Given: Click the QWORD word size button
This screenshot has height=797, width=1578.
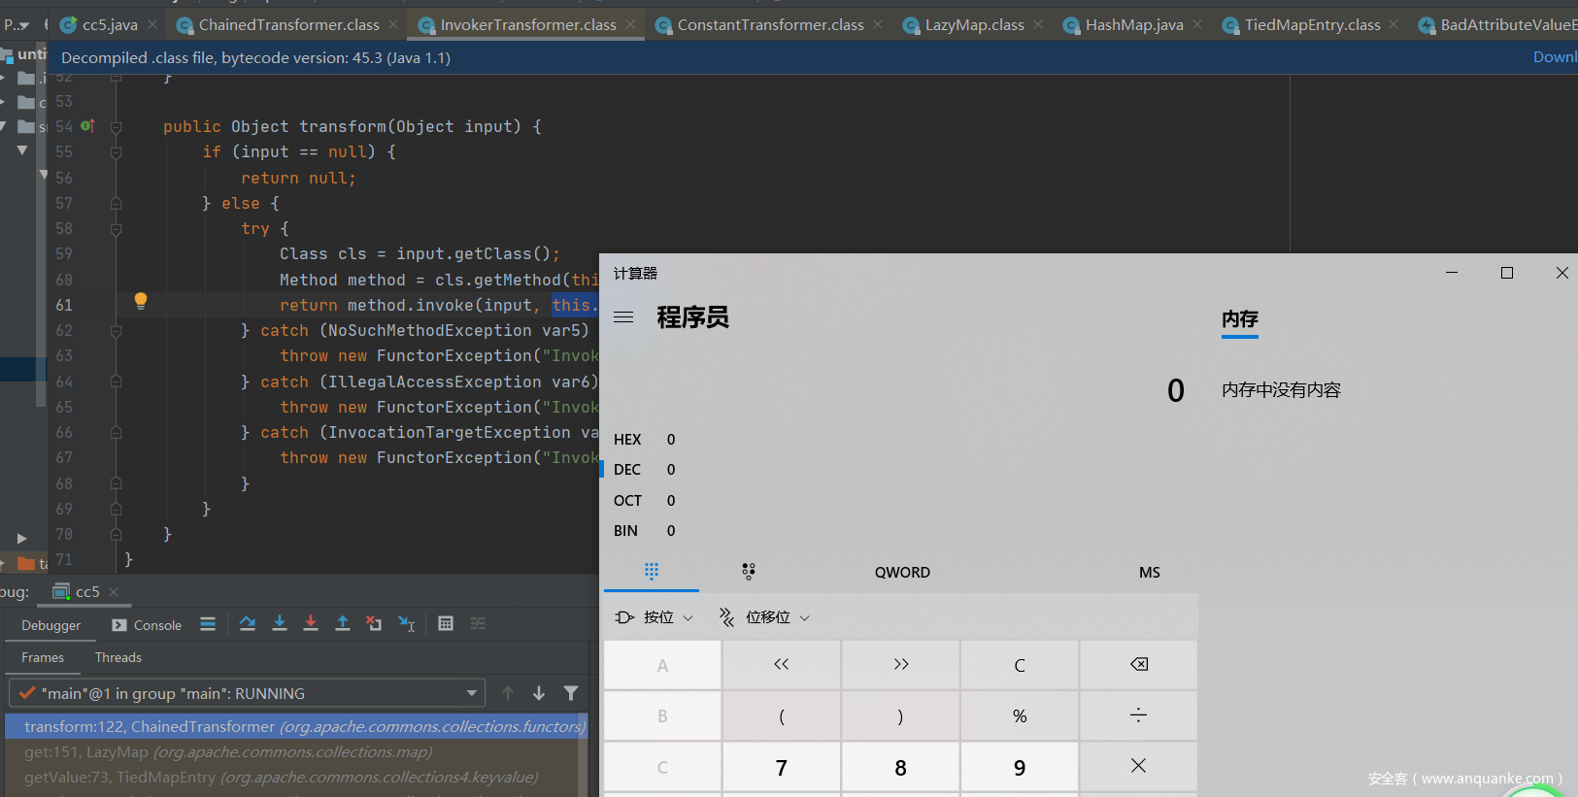Looking at the screenshot, I should [x=902, y=573].
